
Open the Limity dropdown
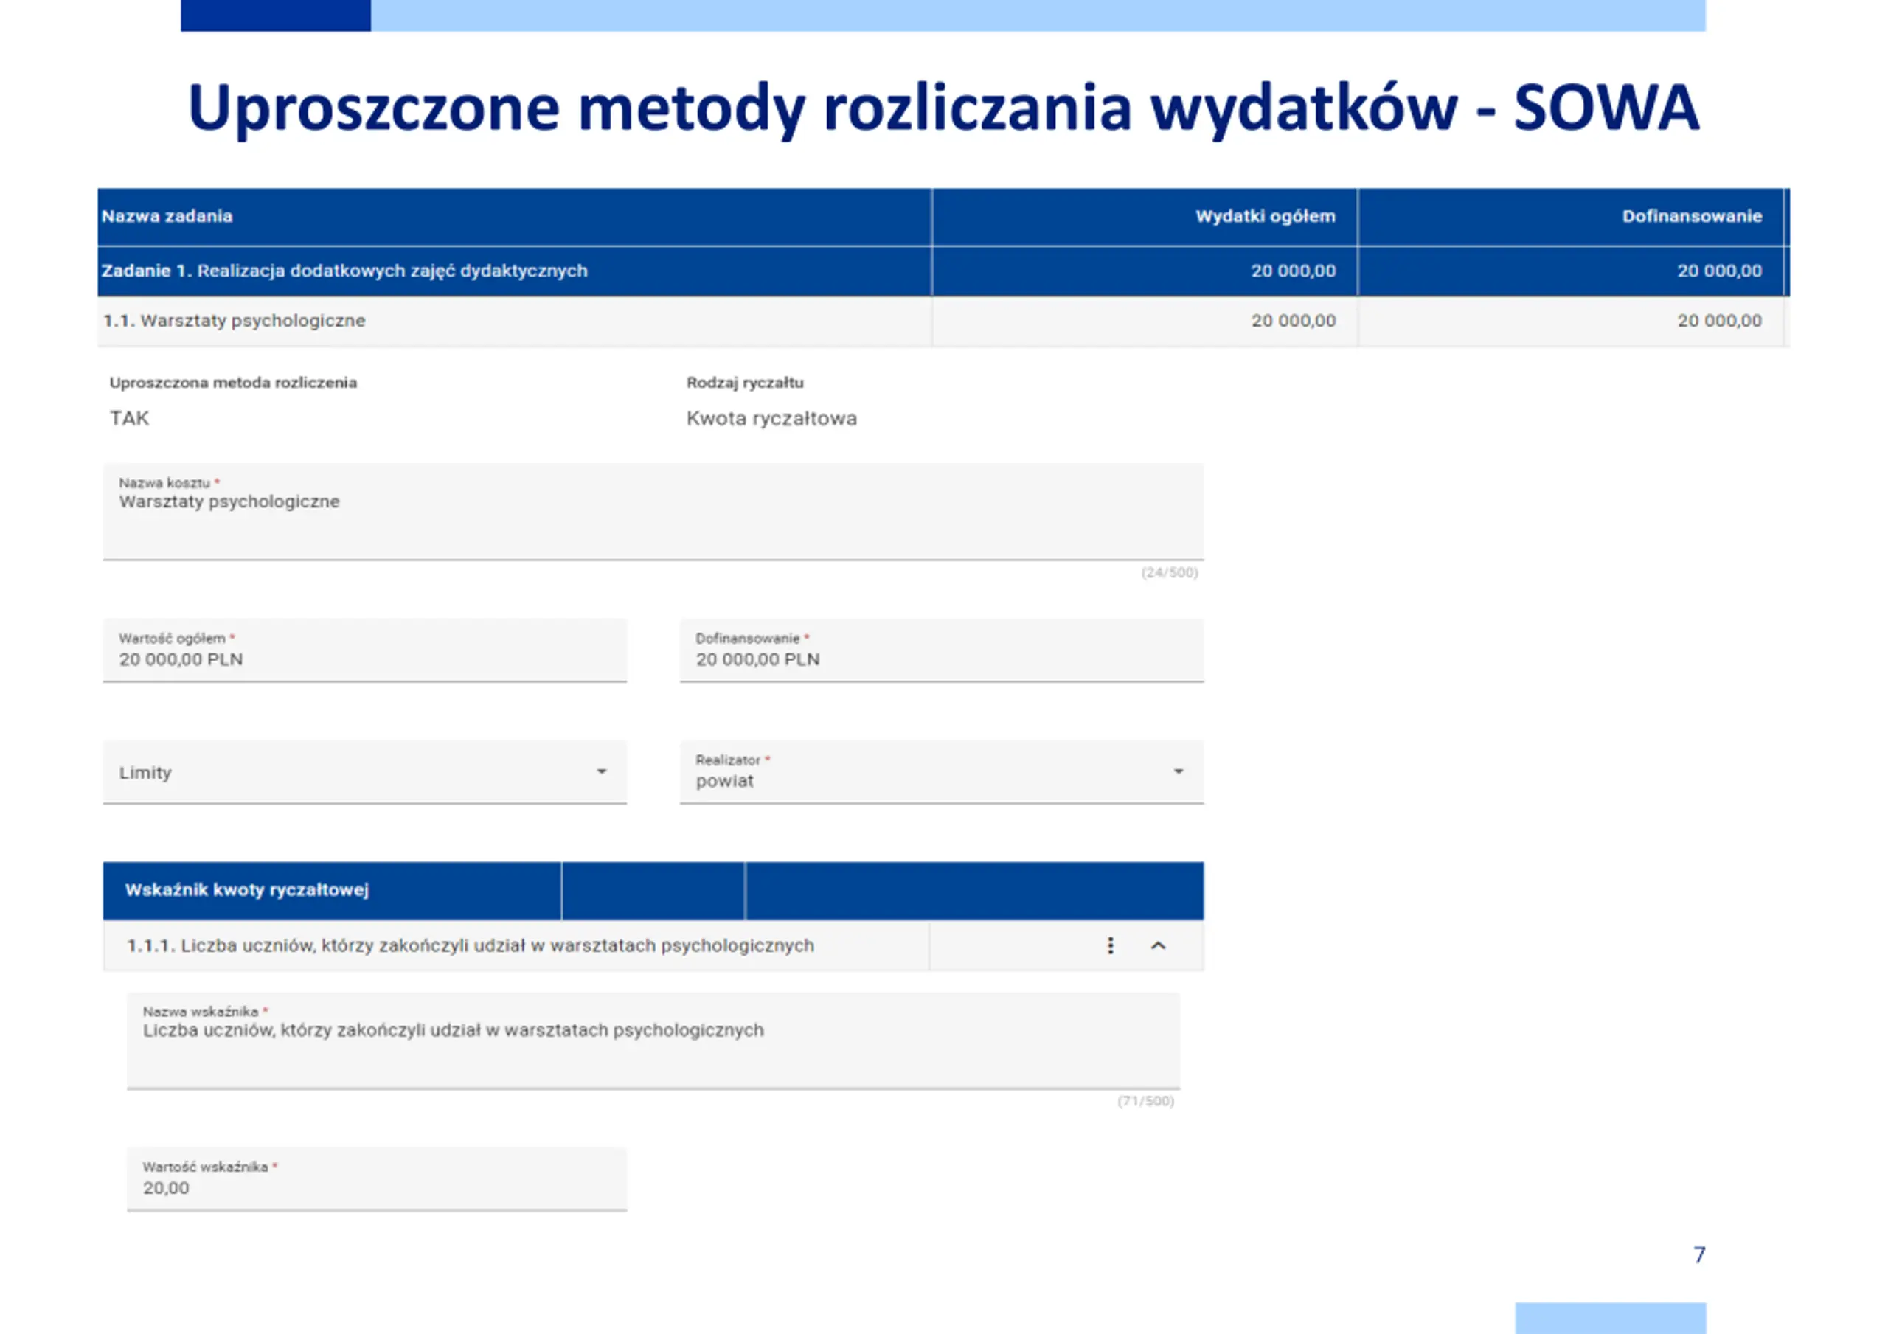click(x=365, y=771)
